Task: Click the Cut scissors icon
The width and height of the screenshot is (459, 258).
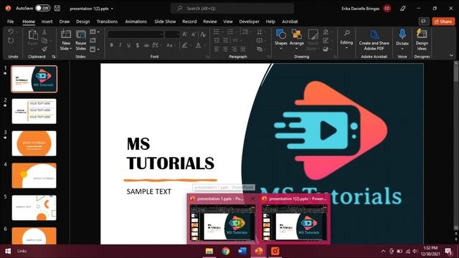Action: click(44, 32)
